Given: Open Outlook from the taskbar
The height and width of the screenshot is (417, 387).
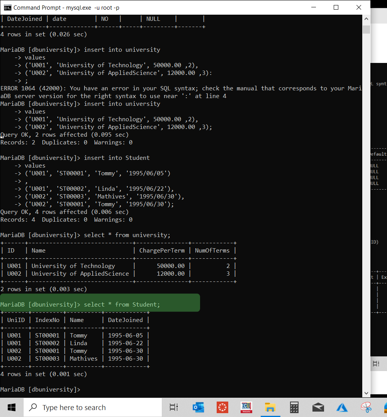Looking at the screenshot, I should tap(198, 407).
